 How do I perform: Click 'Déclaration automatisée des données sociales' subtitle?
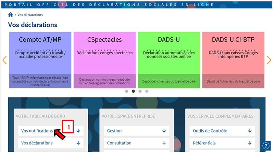tap(169, 55)
